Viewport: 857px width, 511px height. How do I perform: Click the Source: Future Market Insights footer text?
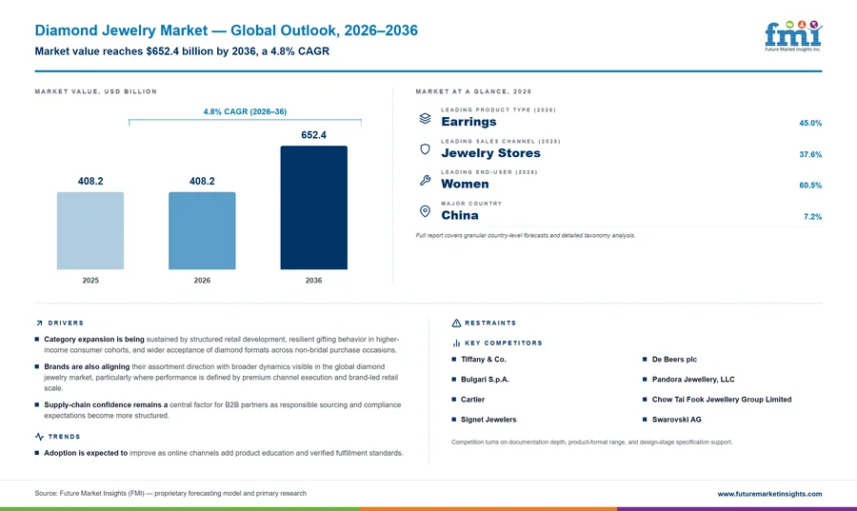click(170, 494)
